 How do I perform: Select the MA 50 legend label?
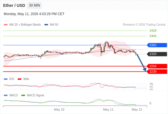[54, 25]
